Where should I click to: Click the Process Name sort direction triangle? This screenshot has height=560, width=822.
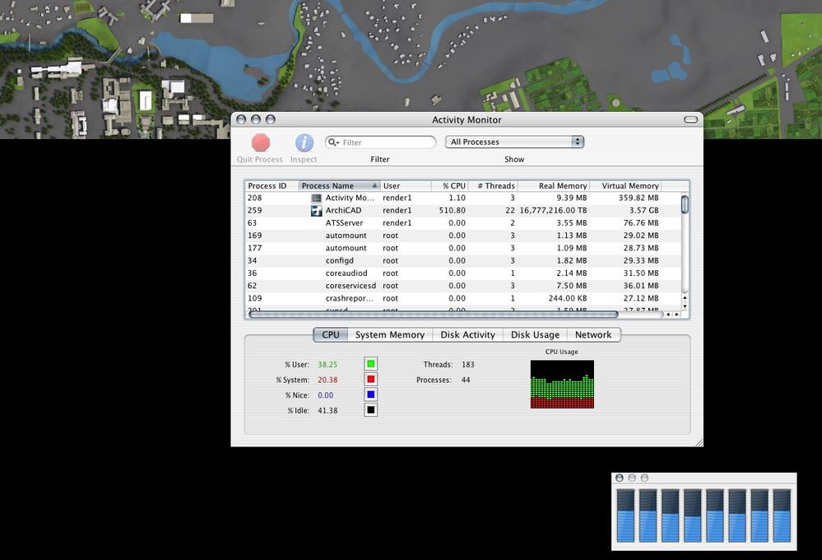(374, 186)
